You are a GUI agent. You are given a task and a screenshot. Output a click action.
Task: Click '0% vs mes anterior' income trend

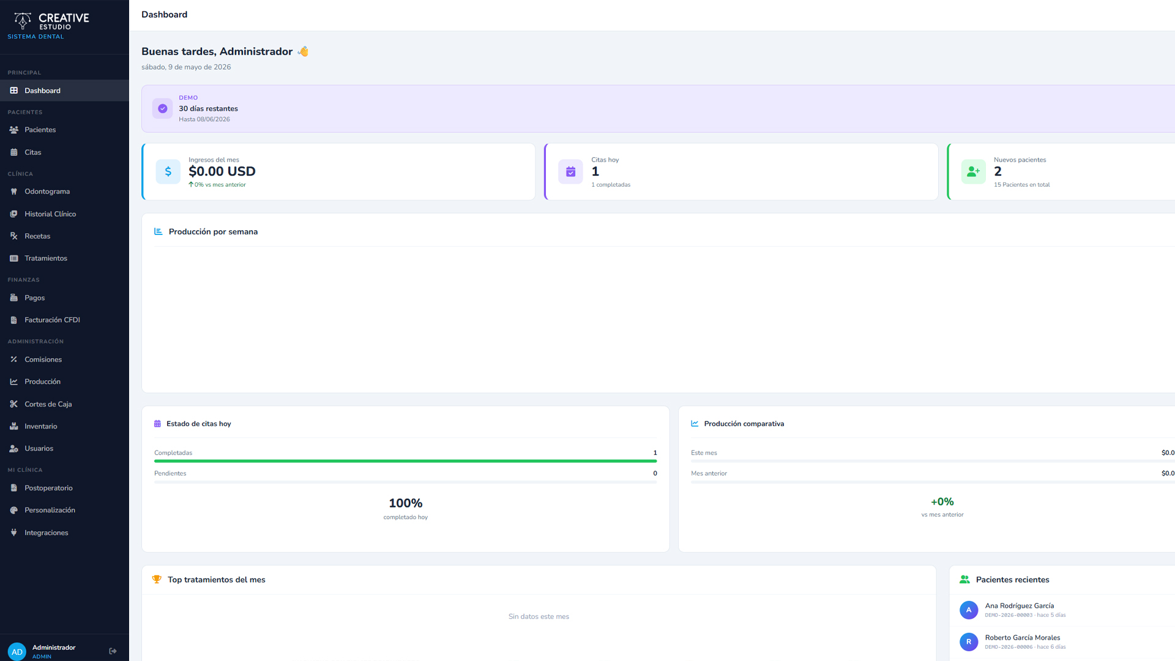[217, 185]
